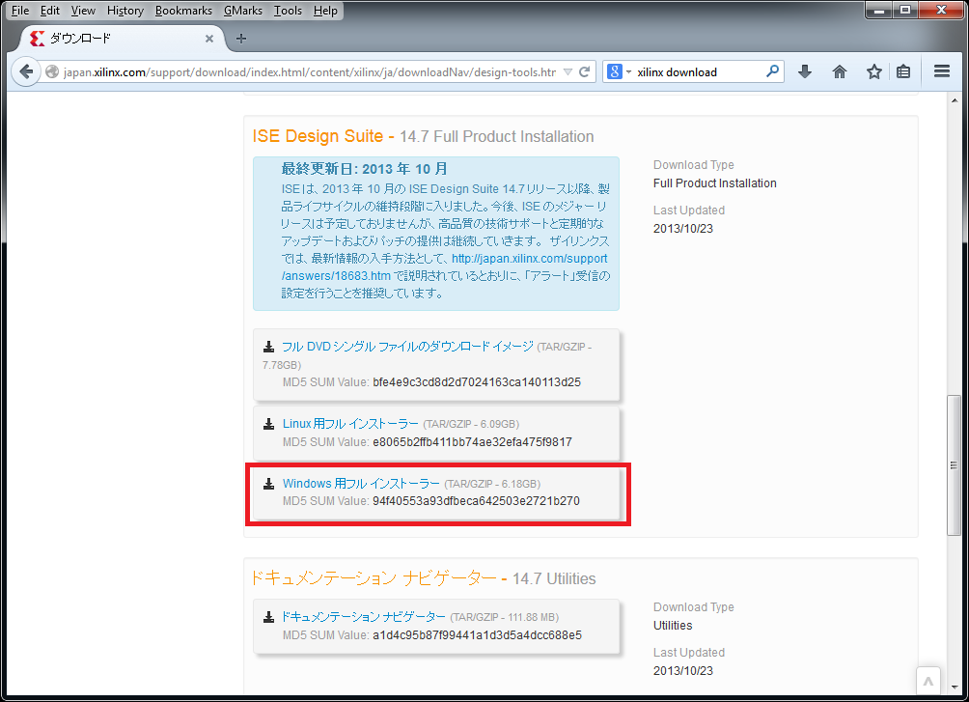Click 'ISE Design Suite' section heading

click(318, 136)
